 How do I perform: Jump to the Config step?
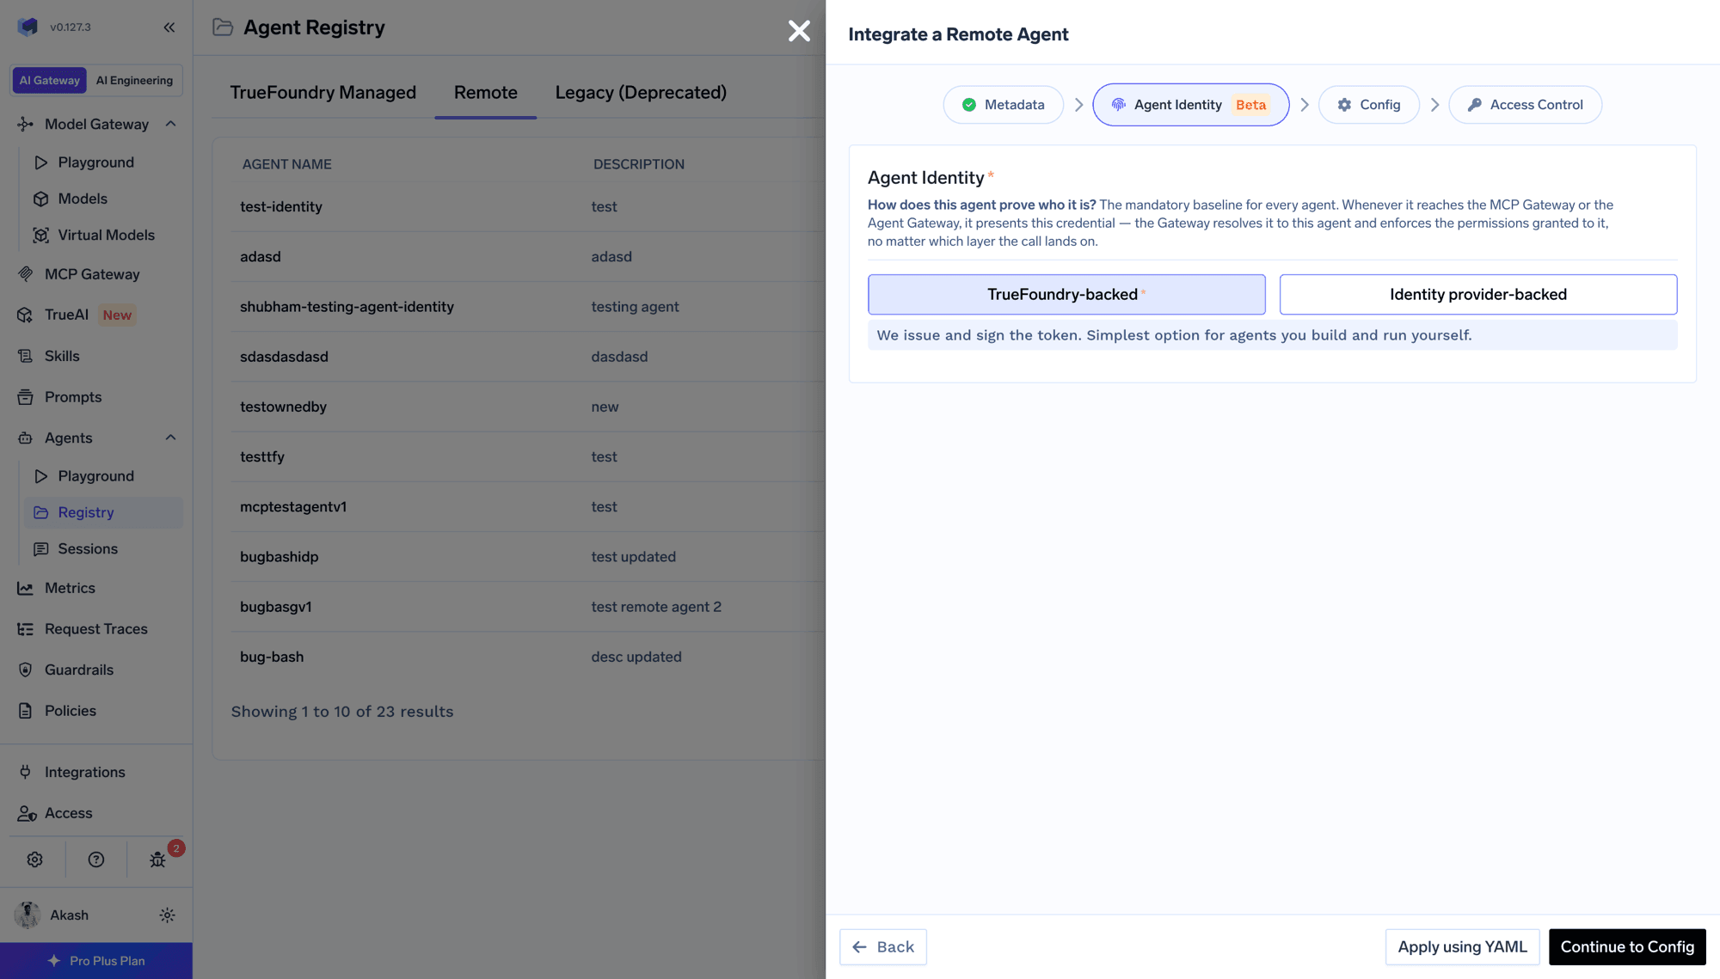tap(1368, 105)
